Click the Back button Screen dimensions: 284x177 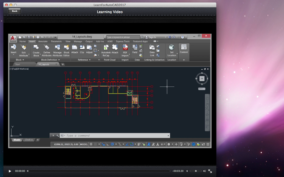coord(15,11)
